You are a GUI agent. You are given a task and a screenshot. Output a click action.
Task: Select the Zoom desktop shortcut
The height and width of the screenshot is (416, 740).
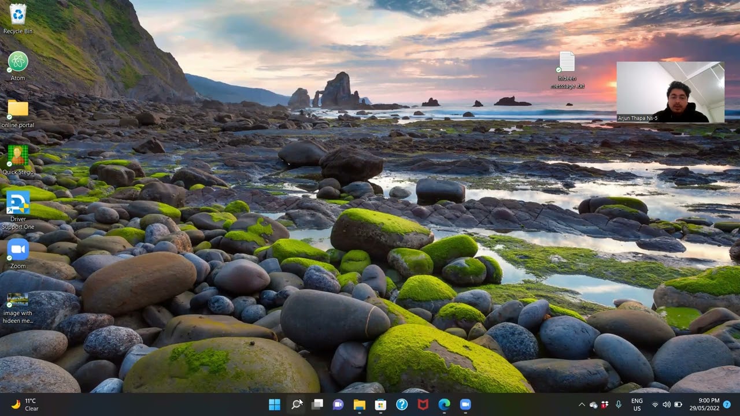(x=18, y=250)
